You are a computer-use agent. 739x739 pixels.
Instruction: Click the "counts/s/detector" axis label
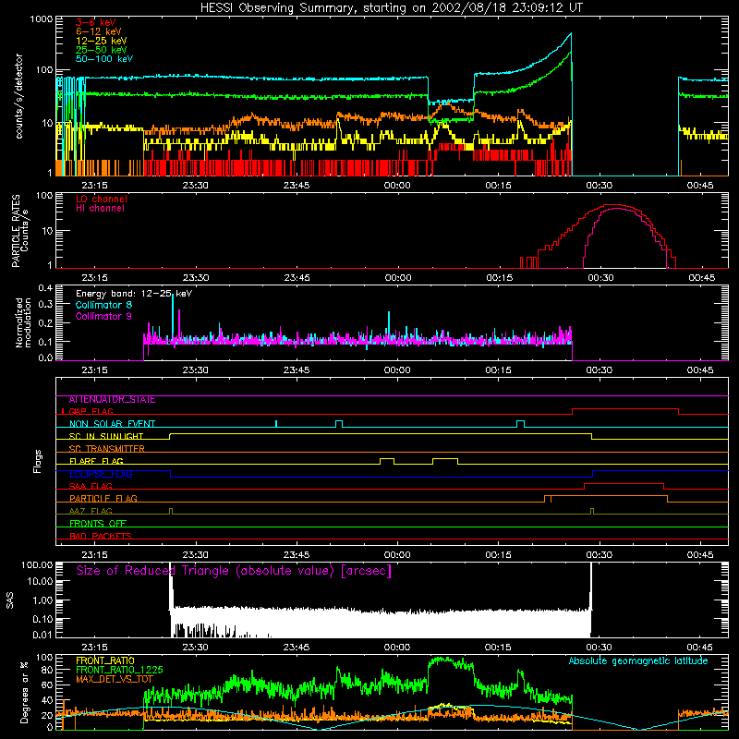[x=18, y=96]
